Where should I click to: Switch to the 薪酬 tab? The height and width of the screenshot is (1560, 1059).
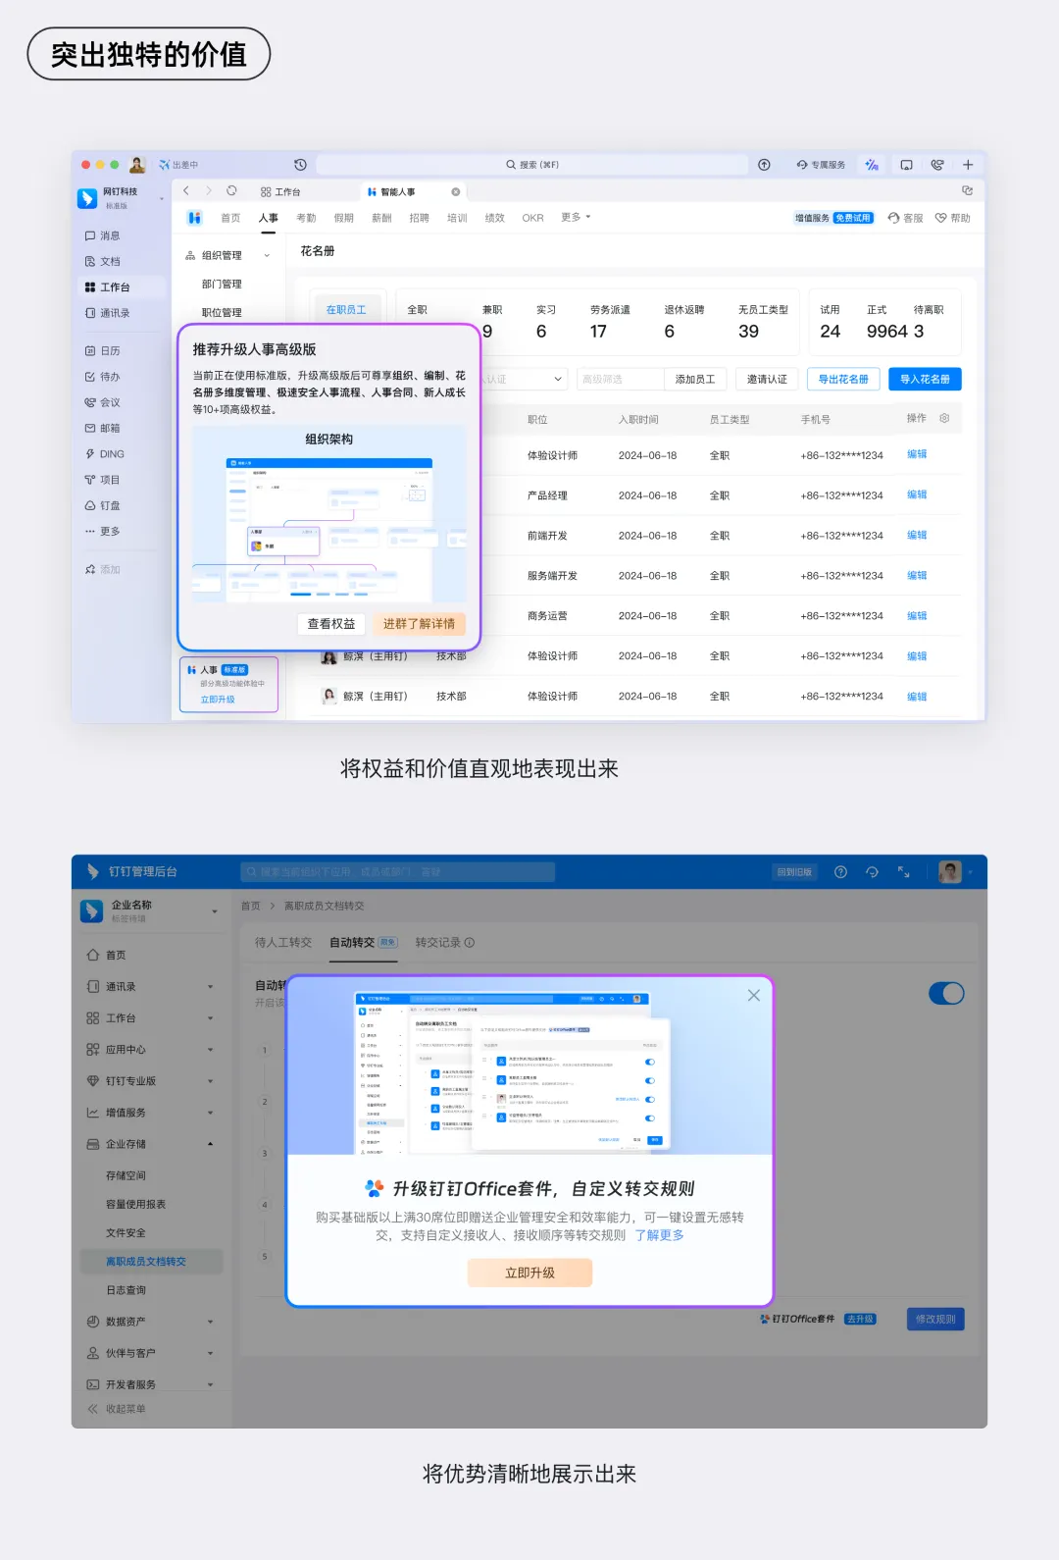[x=381, y=218]
